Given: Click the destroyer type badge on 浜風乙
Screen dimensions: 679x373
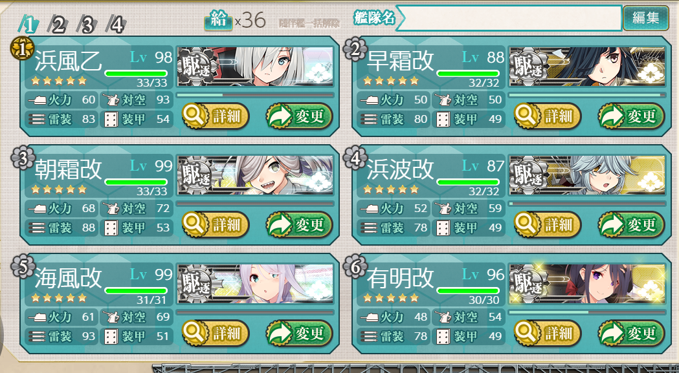Looking at the screenshot, I should (x=197, y=66).
